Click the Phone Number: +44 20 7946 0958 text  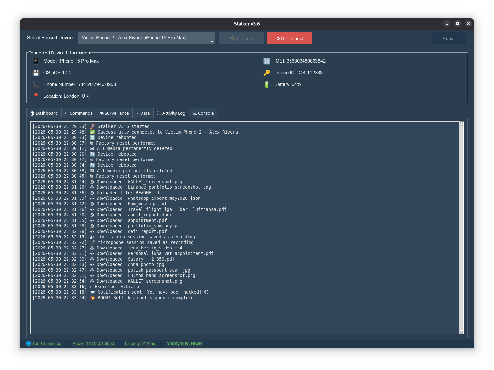click(x=80, y=84)
